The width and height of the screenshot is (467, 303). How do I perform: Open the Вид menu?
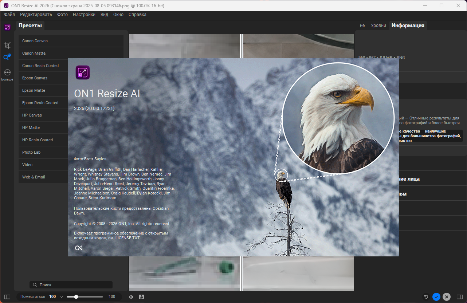[x=104, y=15]
